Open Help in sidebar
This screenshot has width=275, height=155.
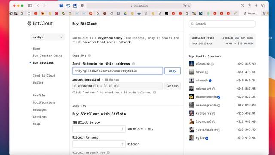[36, 124]
